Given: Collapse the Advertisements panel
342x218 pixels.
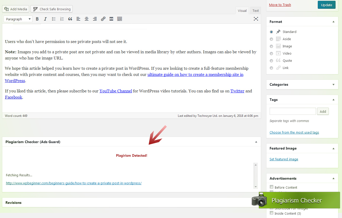Looking at the screenshot, I should (333, 178).
